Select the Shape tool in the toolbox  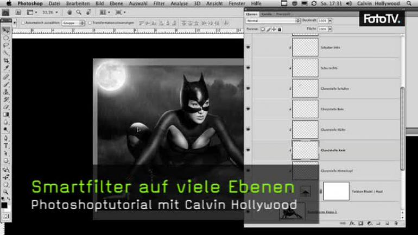coord(5,161)
